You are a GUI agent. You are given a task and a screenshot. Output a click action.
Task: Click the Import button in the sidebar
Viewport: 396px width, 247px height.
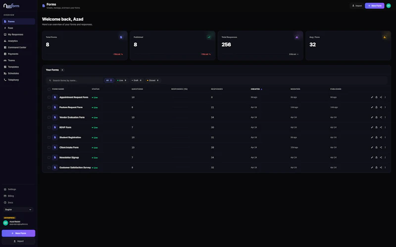tap(18, 241)
